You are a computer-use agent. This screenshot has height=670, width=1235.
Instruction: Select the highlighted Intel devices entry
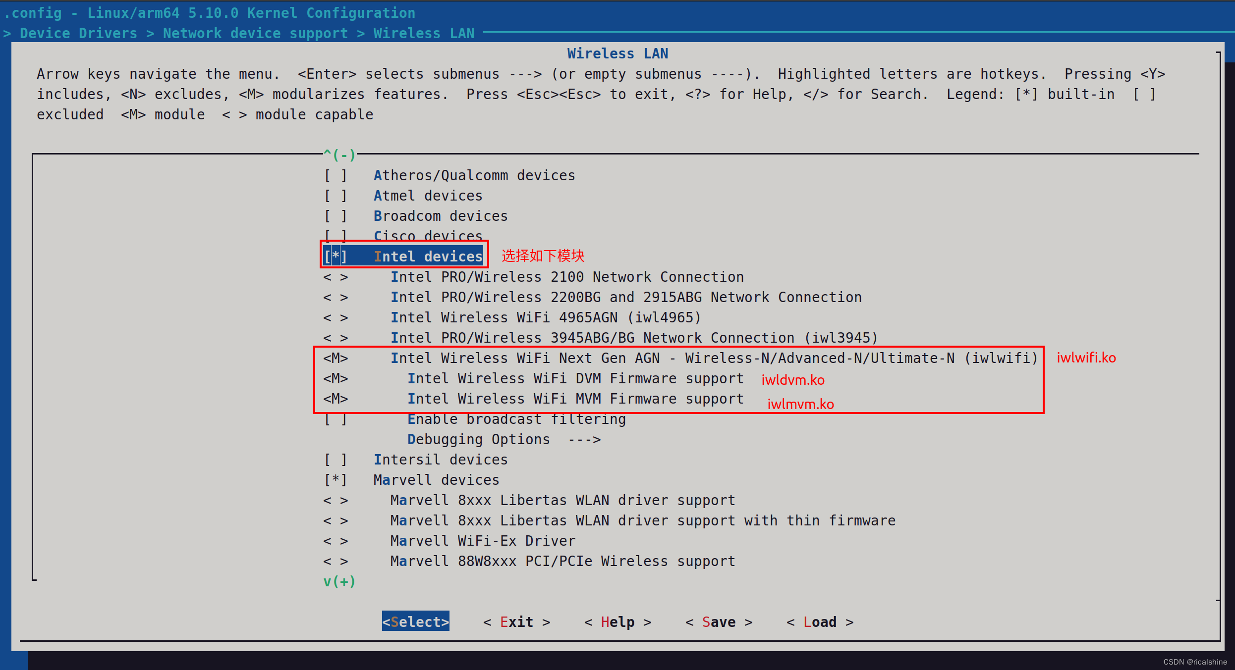click(428, 257)
